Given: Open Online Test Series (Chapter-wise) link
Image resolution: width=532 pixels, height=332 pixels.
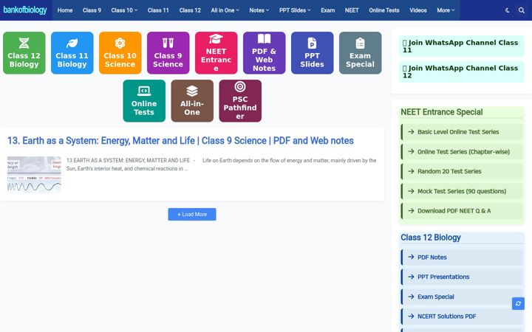Looking at the screenshot, I should click(461, 151).
